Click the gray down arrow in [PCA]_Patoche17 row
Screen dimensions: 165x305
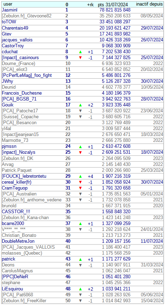80,111
